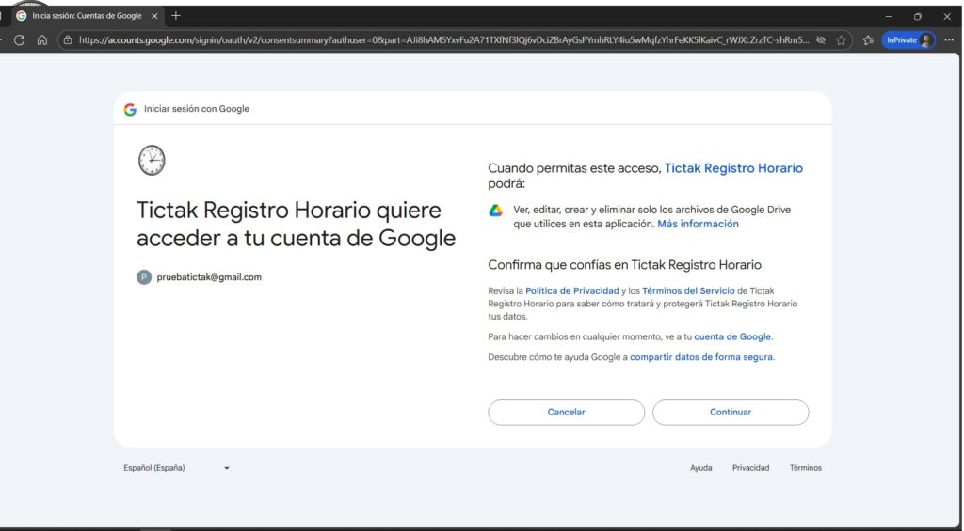
Task: Open the Más información link
Action: click(x=698, y=225)
